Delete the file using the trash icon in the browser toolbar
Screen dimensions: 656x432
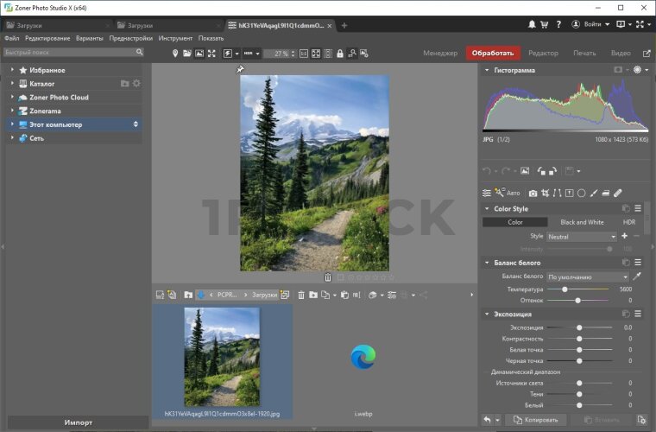[x=301, y=295]
